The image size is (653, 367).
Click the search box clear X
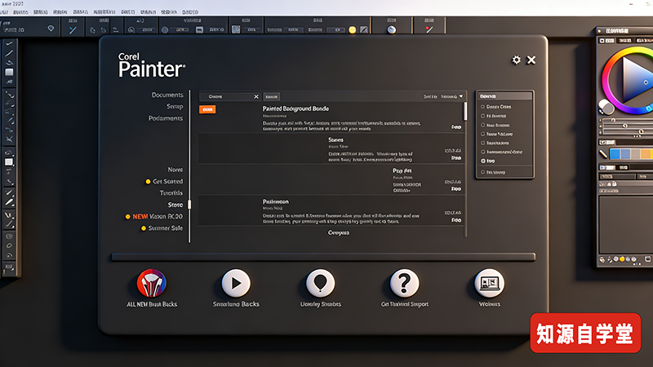pos(255,96)
